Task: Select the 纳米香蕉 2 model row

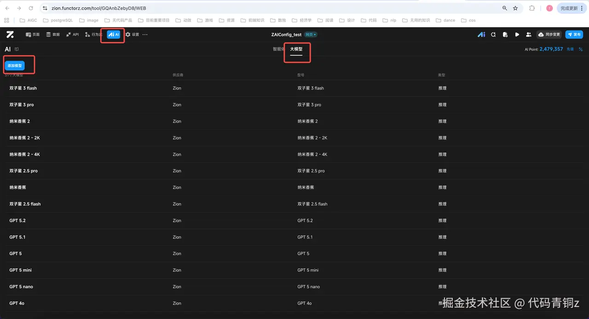Action: point(294,121)
